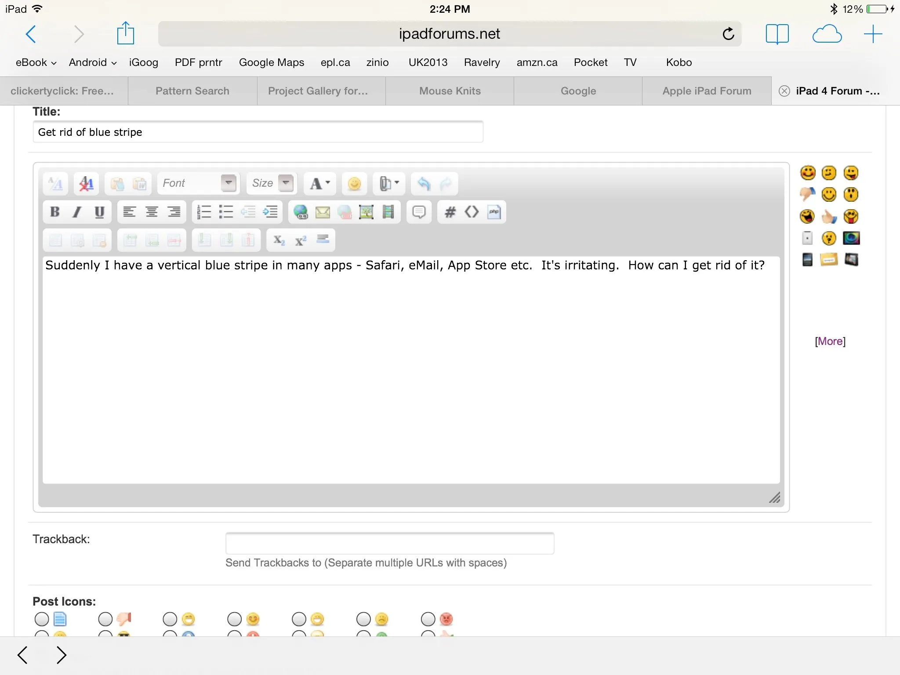
Task: Expand the eBook bookmarks folder
Action: pyautogui.click(x=36, y=62)
